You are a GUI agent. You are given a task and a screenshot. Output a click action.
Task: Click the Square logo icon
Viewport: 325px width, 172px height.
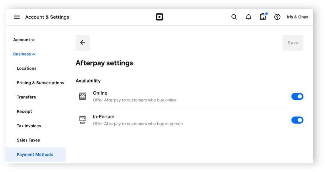click(159, 17)
